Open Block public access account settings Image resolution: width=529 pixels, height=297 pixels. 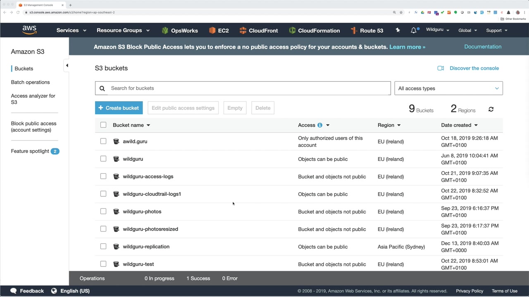pos(33,127)
